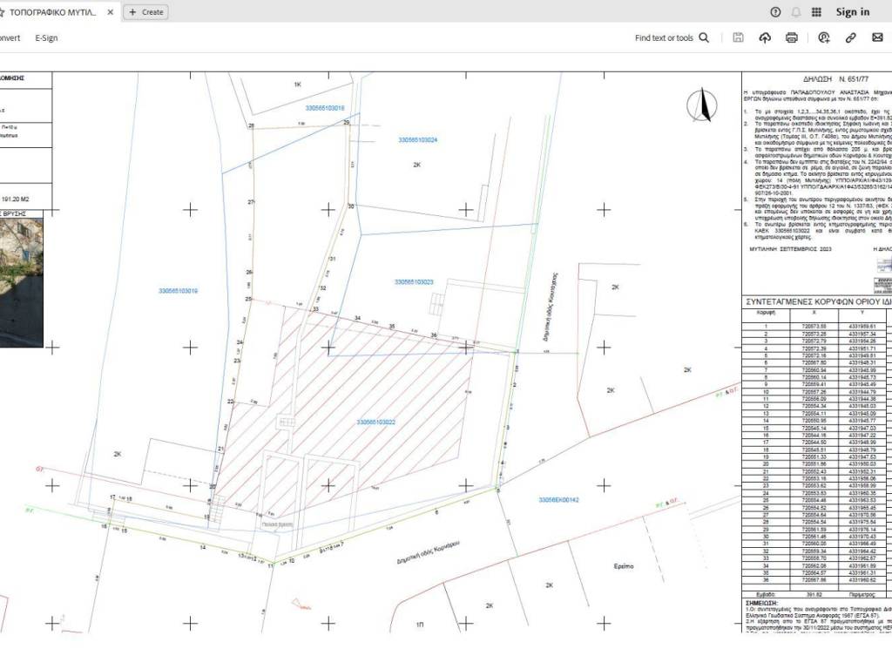
Task: Open the Convert menu
Action: (x=9, y=37)
